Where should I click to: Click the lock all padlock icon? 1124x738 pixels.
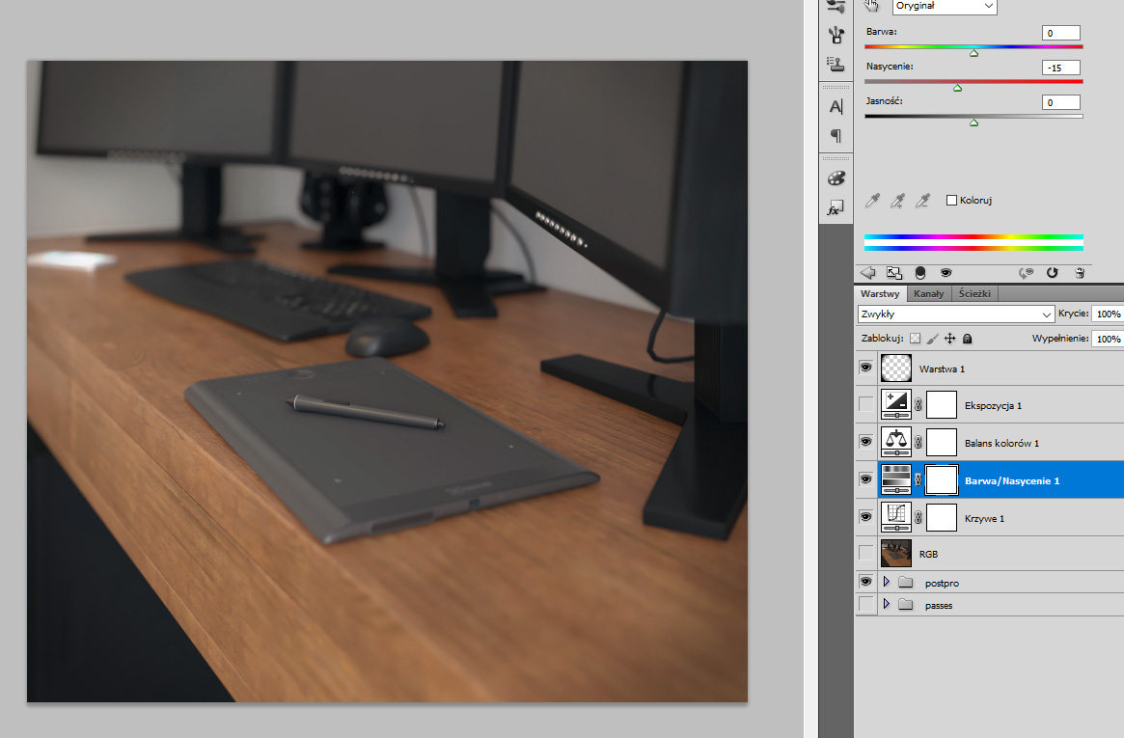click(967, 339)
